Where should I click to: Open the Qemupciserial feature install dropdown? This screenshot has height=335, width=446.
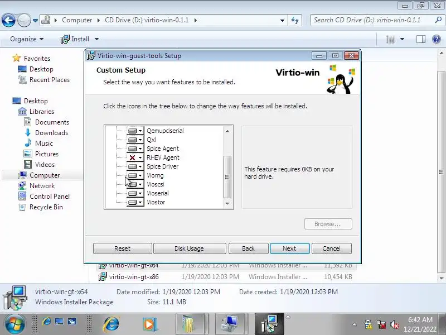tap(135, 131)
